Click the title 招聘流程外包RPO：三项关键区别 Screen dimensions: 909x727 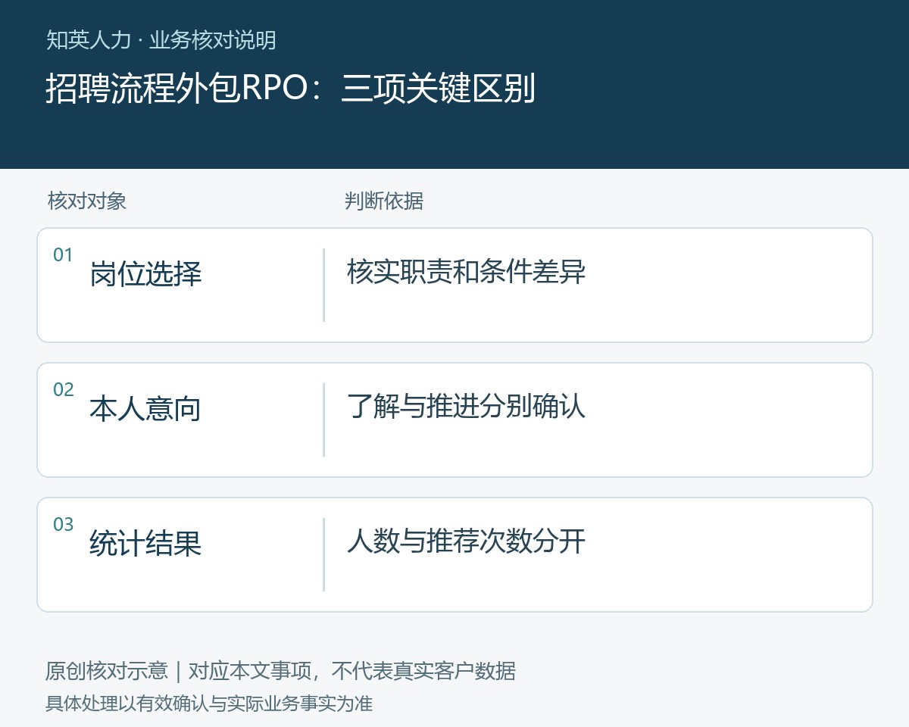point(290,89)
